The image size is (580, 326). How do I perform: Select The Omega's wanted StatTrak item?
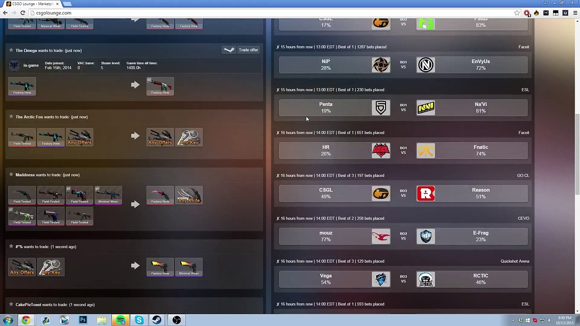pos(160,86)
